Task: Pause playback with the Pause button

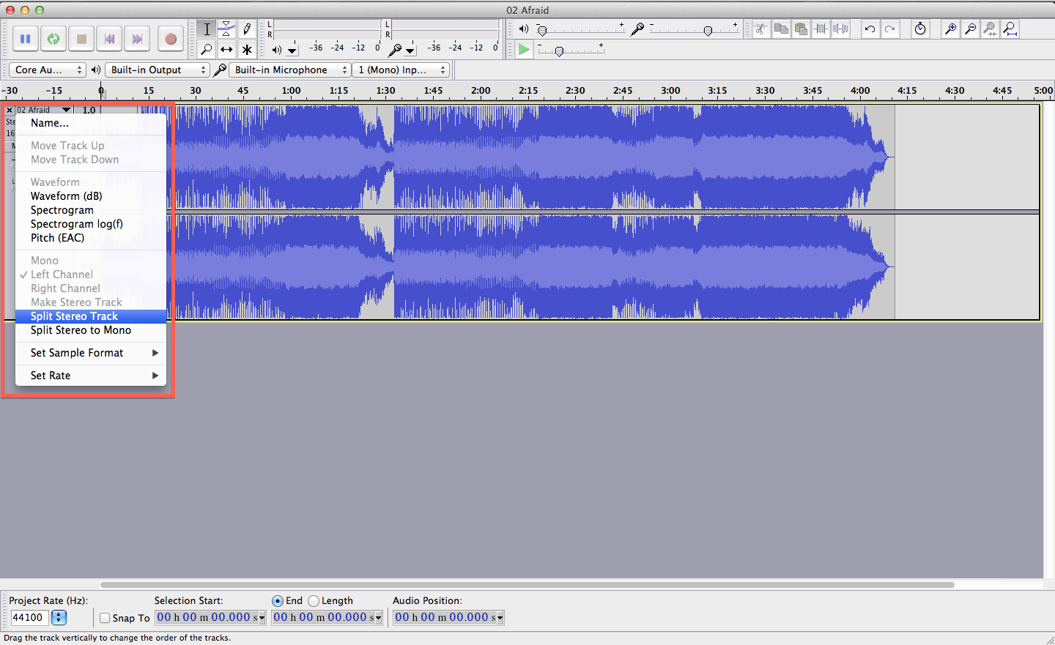Action: (26, 39)
